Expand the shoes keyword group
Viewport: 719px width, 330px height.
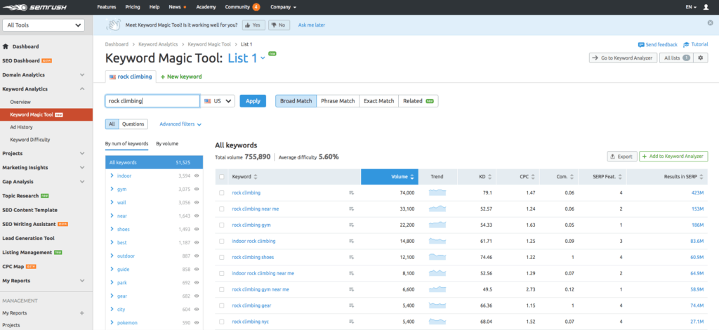(x=112, y=229)
